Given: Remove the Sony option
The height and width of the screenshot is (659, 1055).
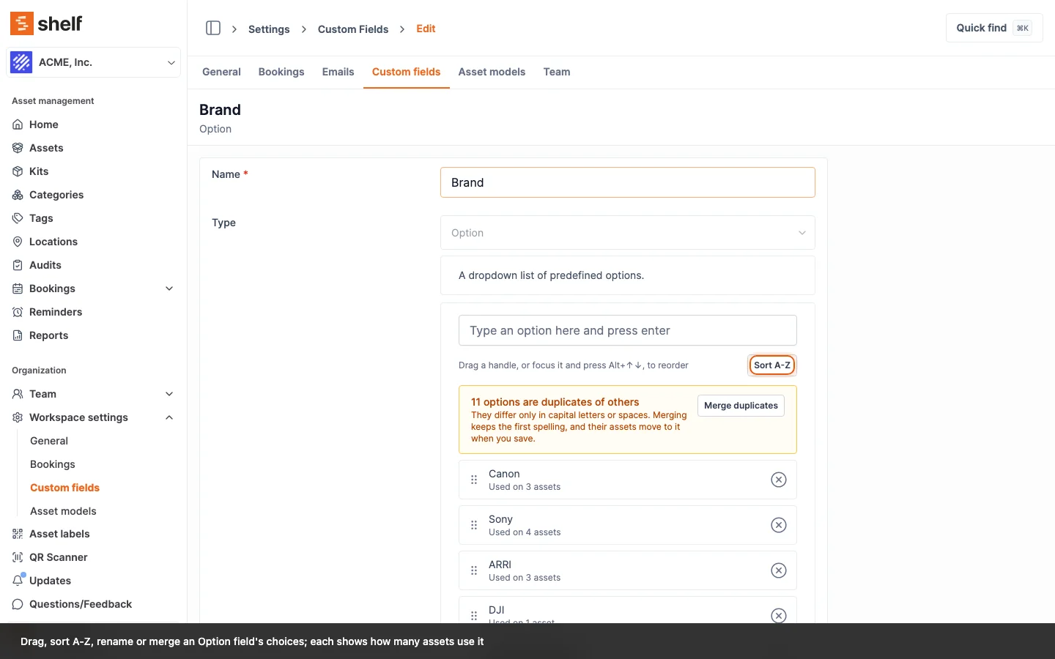Looking at the screenshot, I should tap(779, 525).
